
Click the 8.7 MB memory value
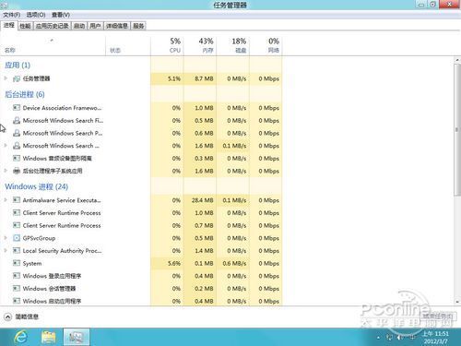(204, 78)
